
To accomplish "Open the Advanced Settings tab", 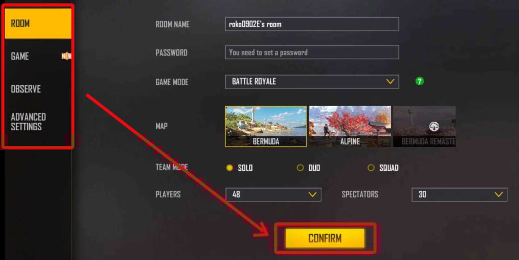I will [38, 122].
